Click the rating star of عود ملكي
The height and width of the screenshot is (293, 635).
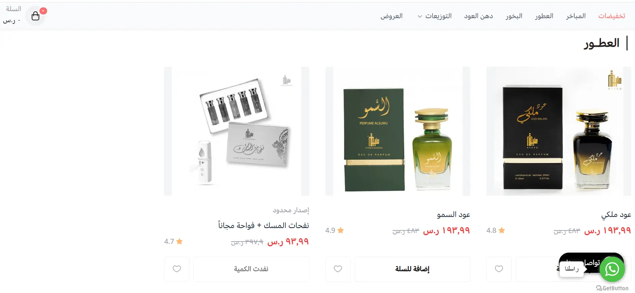(x=502, y=230)
